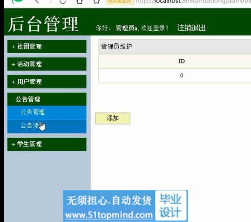The width and height of the screenshot is (251, 222).
Task: Open the 公告添加 submenu item
Action: pyautogui.click(x=47, y=126)
